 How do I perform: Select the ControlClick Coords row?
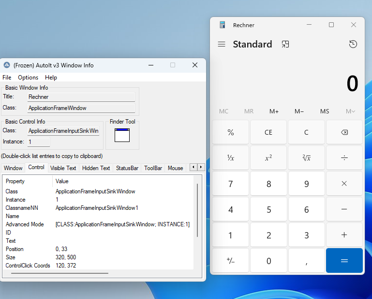99,266
